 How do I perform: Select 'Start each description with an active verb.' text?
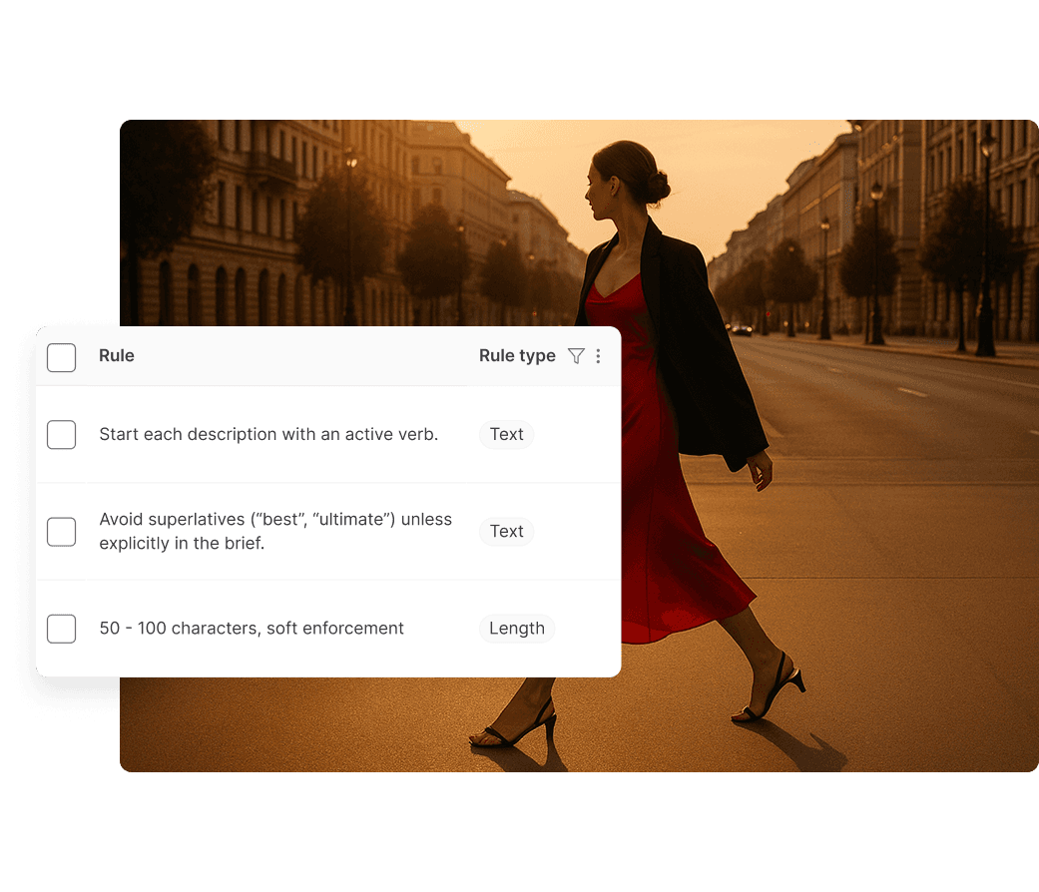[x=268, y=434]
